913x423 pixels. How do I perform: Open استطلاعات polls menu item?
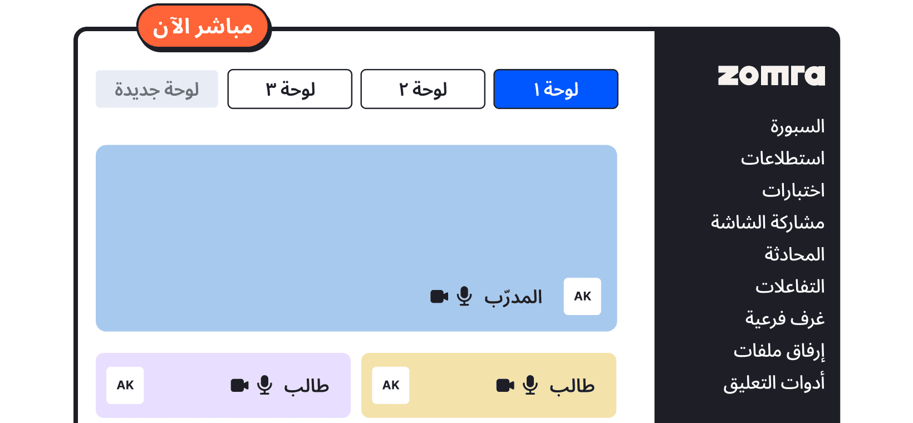click(783, 159)
